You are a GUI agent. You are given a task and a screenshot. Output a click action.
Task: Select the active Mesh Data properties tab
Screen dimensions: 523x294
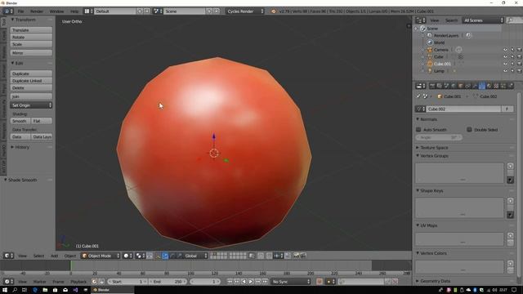click(482, 86)
